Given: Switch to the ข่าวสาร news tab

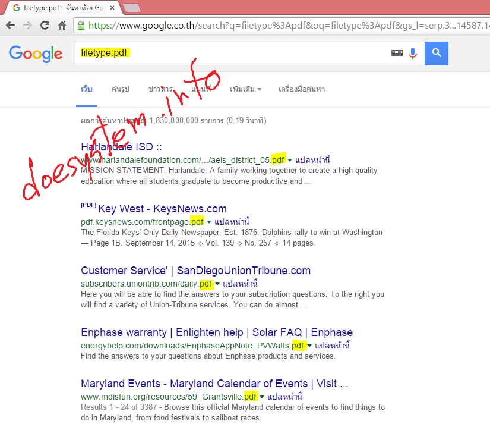Looking at the screenshot, I should click(x=160, y=89).
